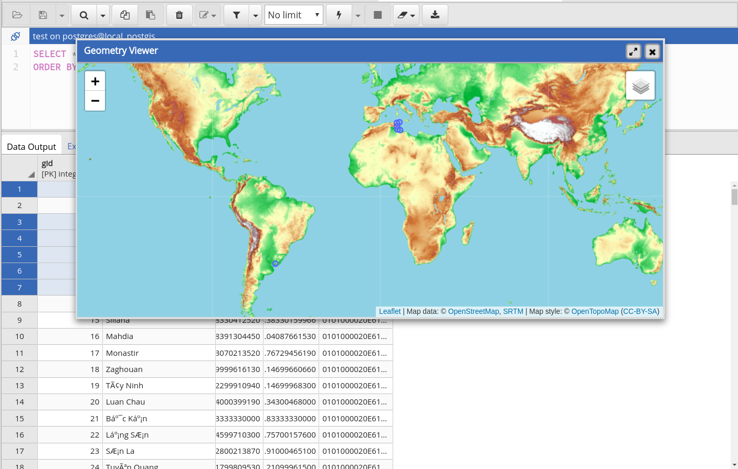Download results as CSV icon

point(435,15)
